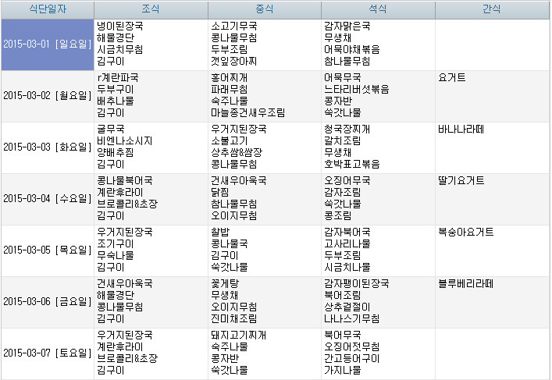Image resolution: width=552 pixels, height=380 pixels.
Task: Click the 간식 column header
Action: [491, 9]
